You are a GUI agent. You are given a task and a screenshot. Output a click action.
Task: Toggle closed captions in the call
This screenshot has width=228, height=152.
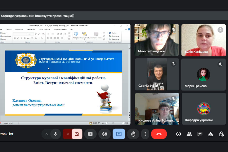tap(90, 134)
